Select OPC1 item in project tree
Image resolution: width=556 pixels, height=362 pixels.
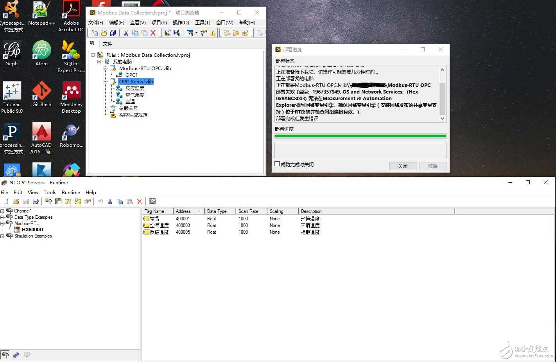click(x=131, y=75)
